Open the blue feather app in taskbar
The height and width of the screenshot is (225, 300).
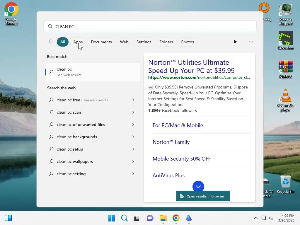click(x=189, y=218)
